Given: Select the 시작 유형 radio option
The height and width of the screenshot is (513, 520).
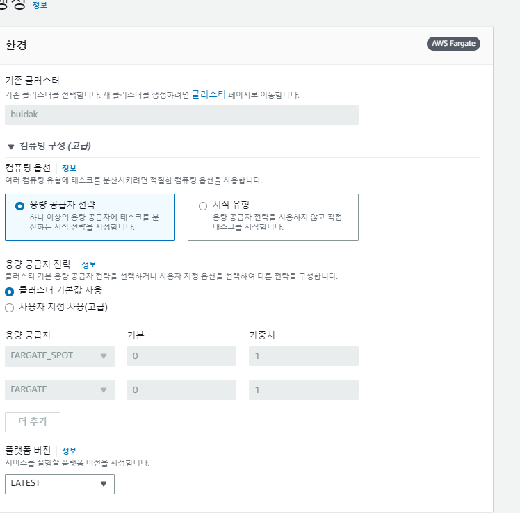Looking at the screenshot, I should 203,205.
